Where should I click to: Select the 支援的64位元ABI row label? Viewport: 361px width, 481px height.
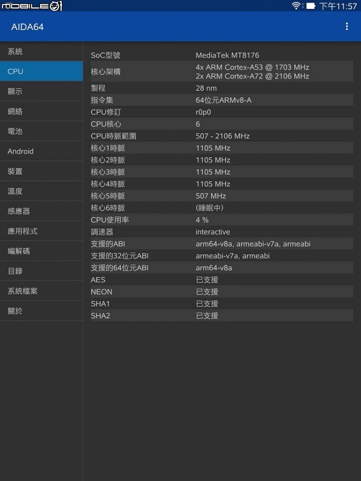(x=119, y=268)
